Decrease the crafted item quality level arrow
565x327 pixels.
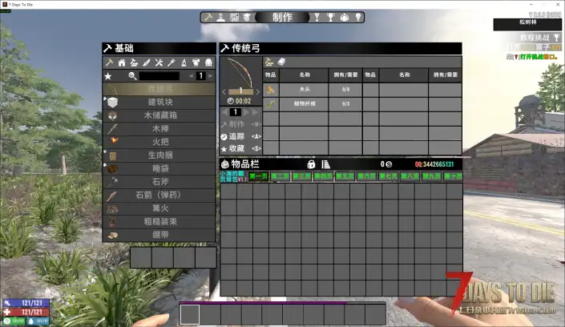224,91
